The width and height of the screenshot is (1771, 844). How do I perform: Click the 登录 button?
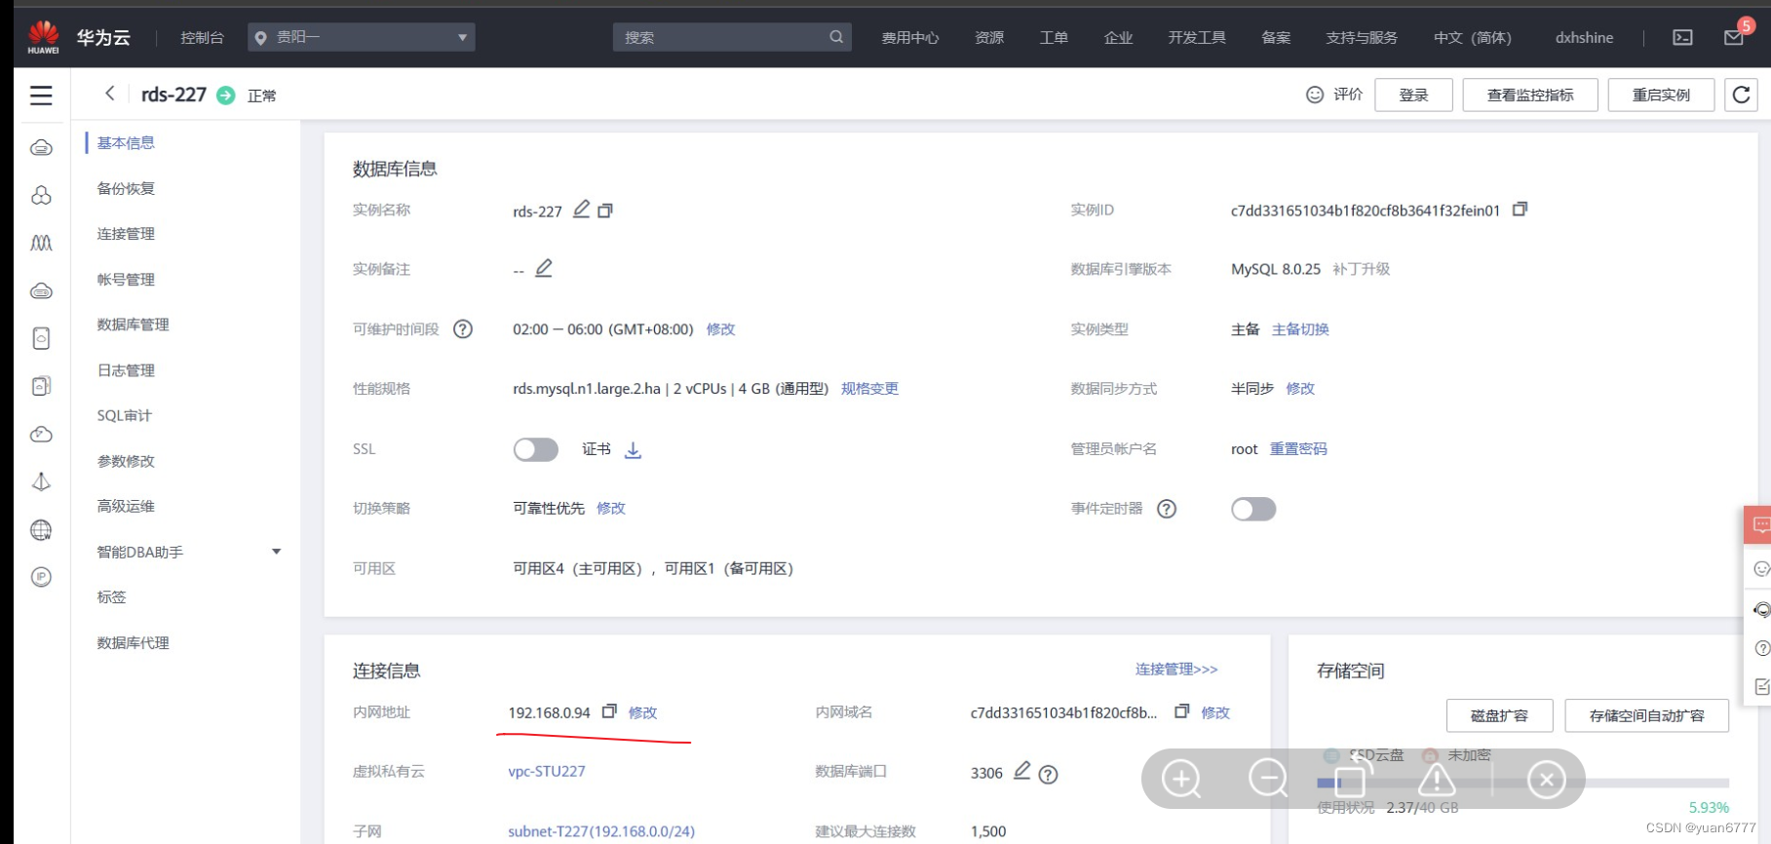click(1413, 95)
